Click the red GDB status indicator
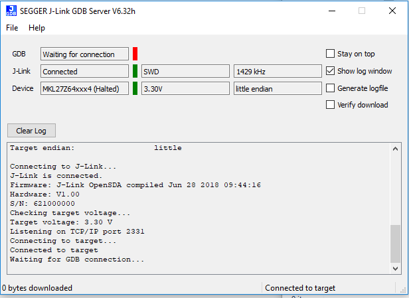Image resolution: width=409 pixels, height=298 pixels. coord(135,54)
